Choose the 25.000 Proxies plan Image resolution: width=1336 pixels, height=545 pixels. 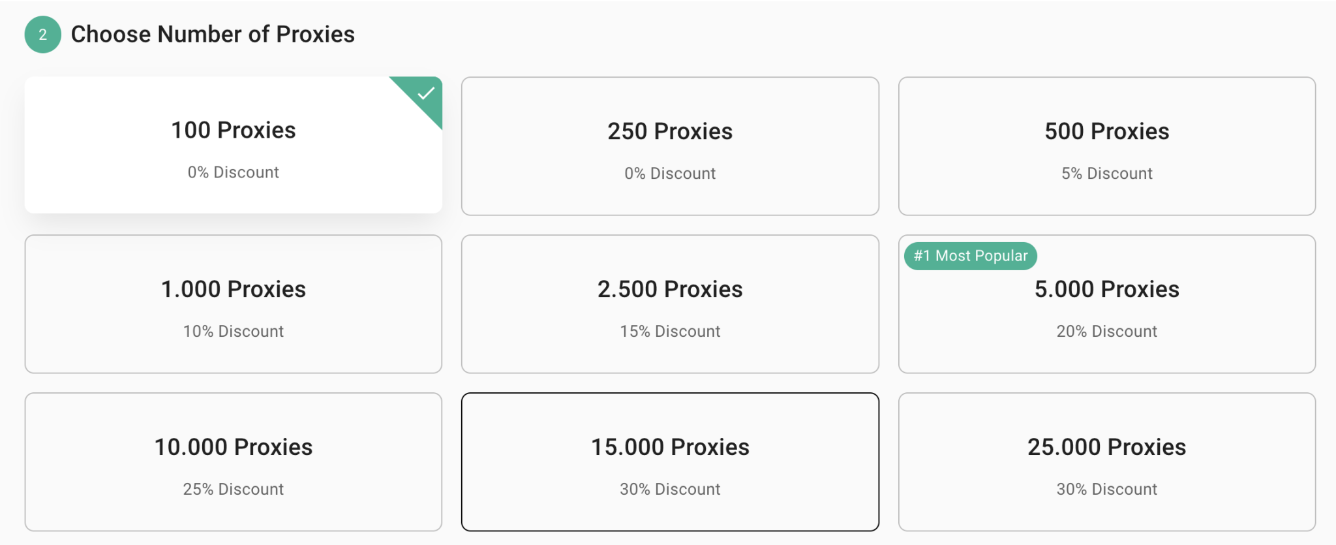(x=1106, y=461)
